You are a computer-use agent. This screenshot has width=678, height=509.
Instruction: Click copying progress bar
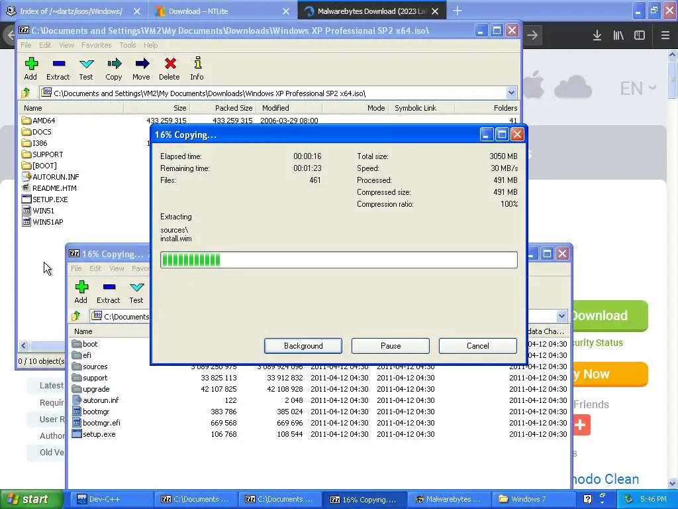click(x=338, y=260)
